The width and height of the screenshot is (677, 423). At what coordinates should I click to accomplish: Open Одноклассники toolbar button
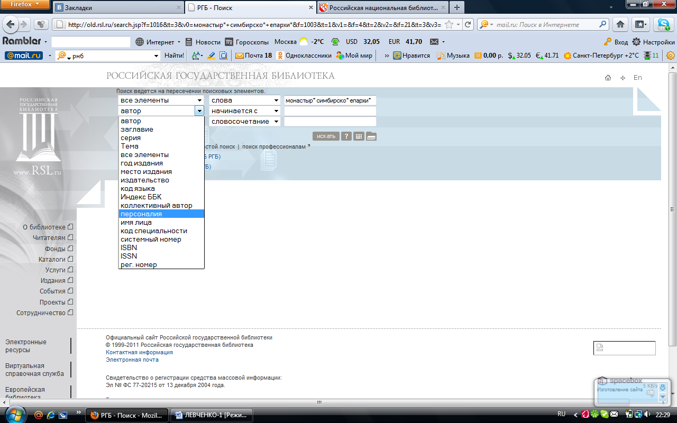304,55
